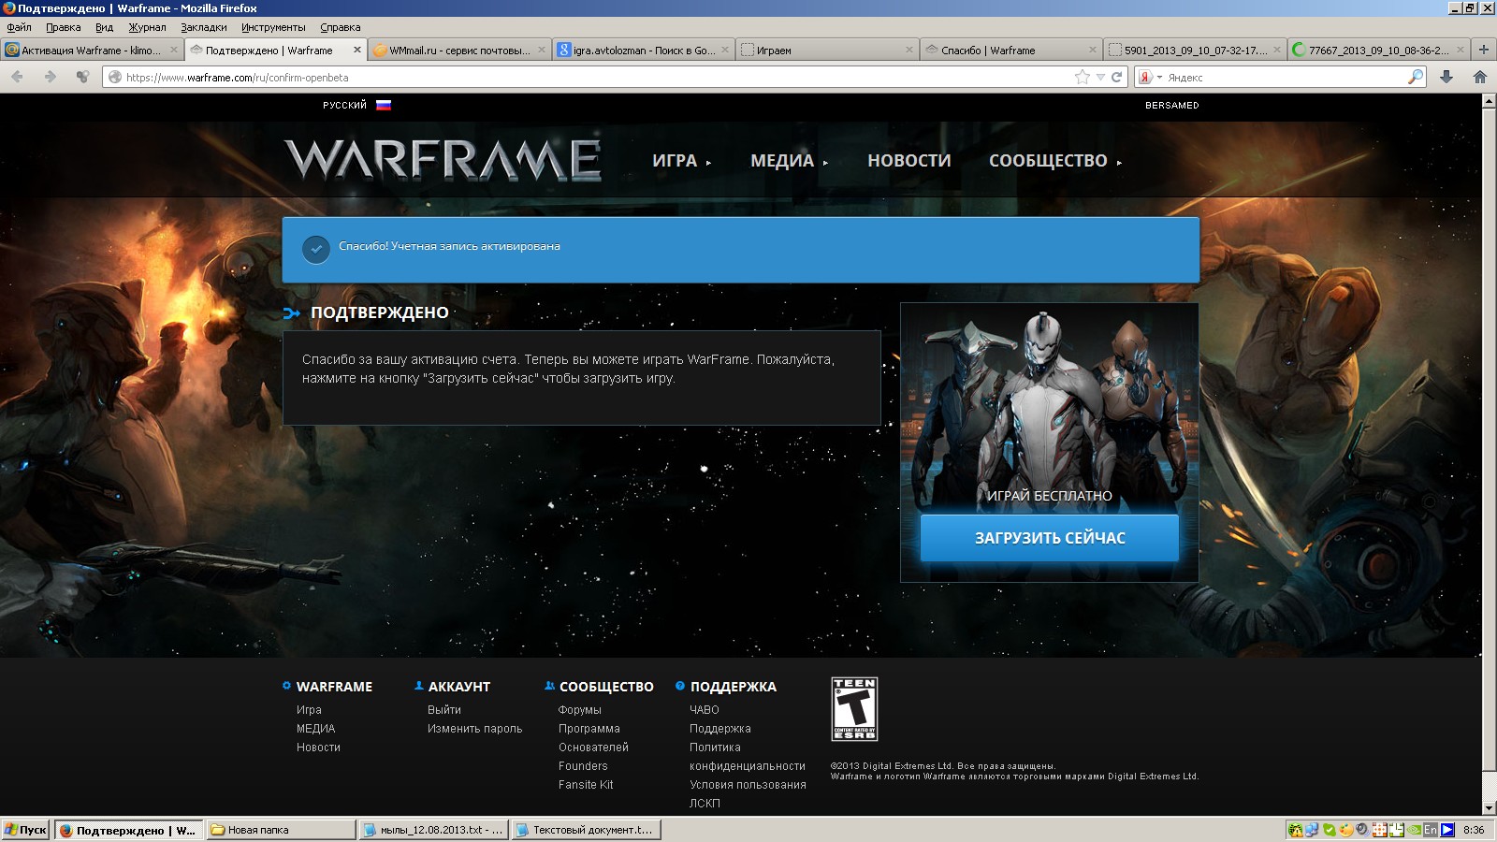The width and height of the screenshot is (1497, 842).
Task: Click the BERSAMED account name
Action: 1171,105
